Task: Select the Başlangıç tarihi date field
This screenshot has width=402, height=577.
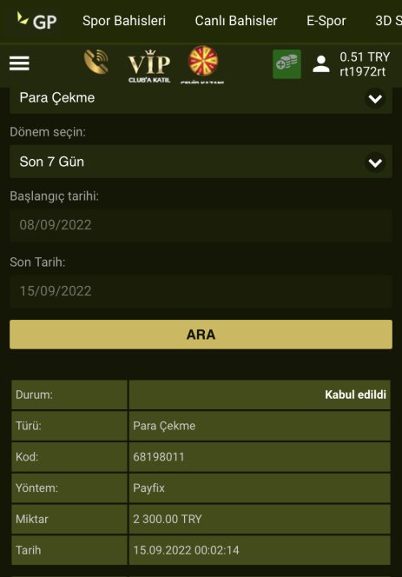Action: pyautogui.click(x=201, y=225)
